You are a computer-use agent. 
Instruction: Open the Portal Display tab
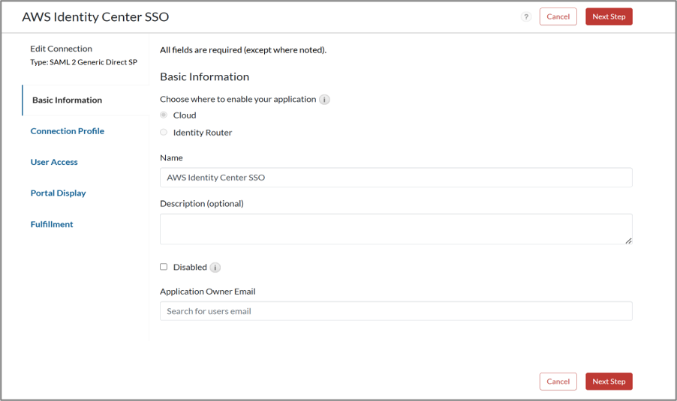coord(59,193)
